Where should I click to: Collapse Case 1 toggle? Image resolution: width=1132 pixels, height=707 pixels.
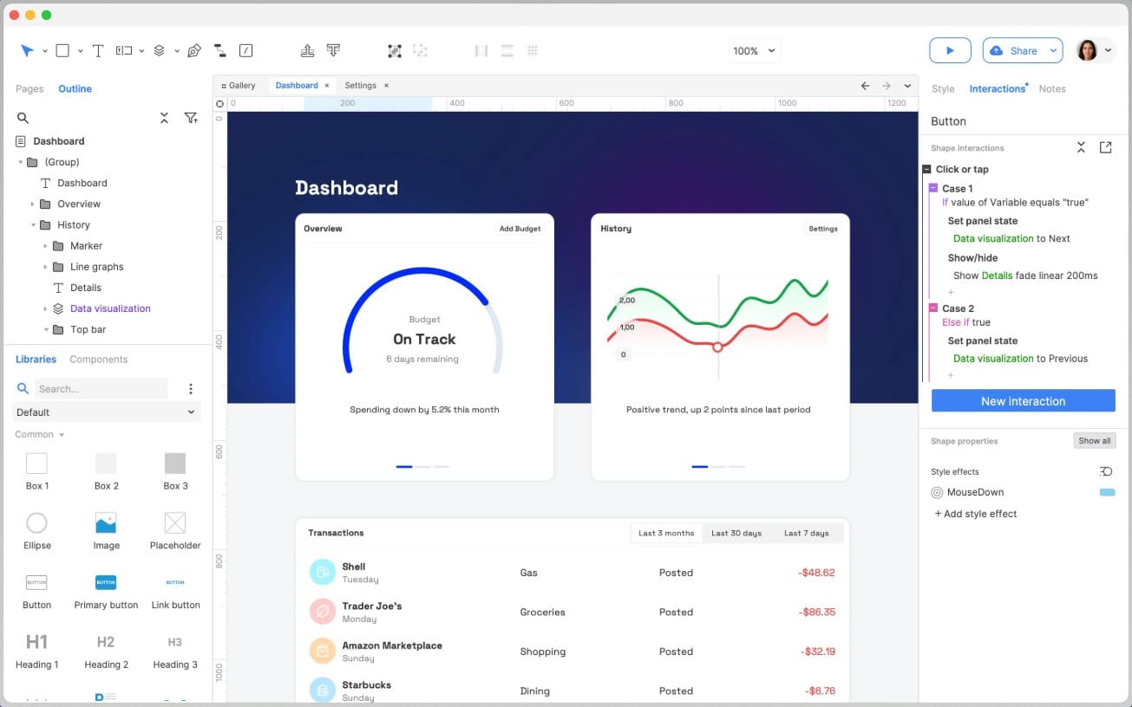(933, 188)
